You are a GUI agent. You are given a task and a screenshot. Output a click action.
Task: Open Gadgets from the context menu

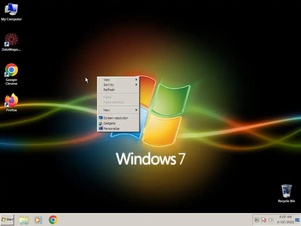click(118, 123)
